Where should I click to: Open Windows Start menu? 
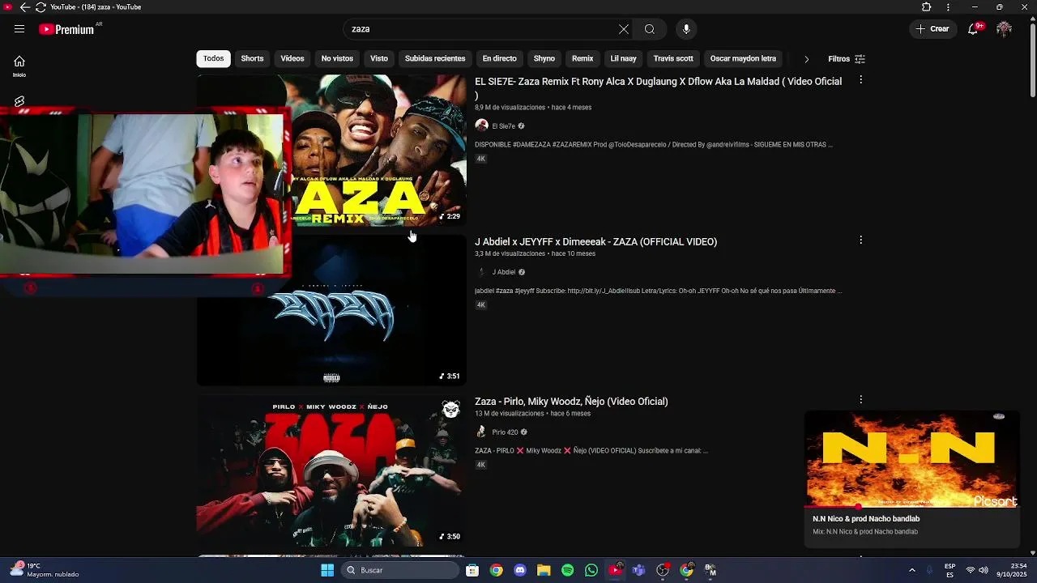click(327, 570)
